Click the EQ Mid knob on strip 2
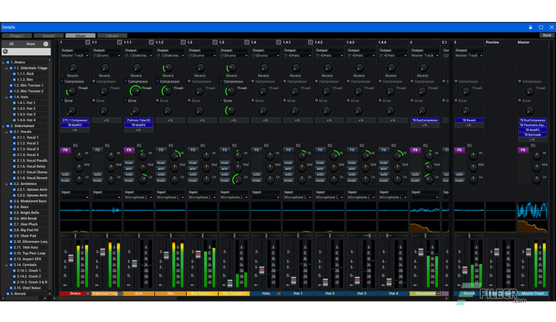The image size is (556, 322). point(429,168)
